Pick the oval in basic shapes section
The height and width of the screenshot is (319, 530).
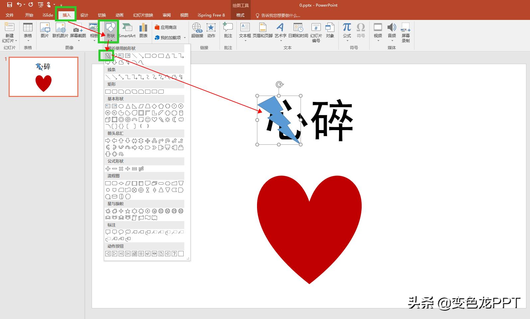(121, 106)
